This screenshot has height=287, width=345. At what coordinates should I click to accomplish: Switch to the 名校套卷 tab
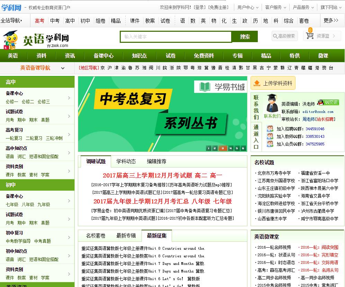[96, 236]
